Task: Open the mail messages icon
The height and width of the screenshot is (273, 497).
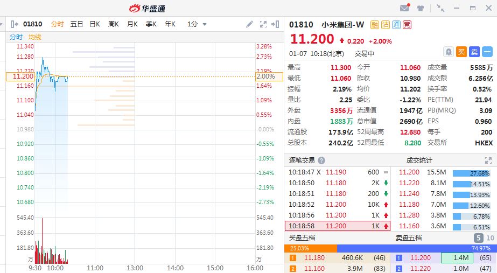Action: pos(405,8)
